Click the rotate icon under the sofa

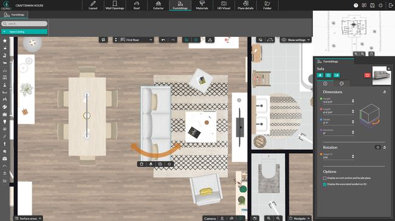[x=170, y=164]
